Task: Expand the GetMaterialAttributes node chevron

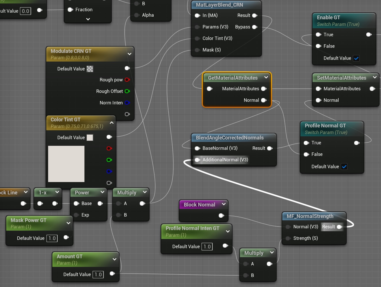Action: [266, 77]
